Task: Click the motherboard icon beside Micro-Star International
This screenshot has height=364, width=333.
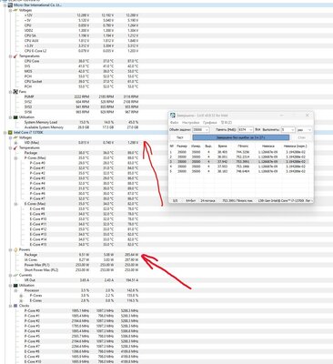Action: 10,5
